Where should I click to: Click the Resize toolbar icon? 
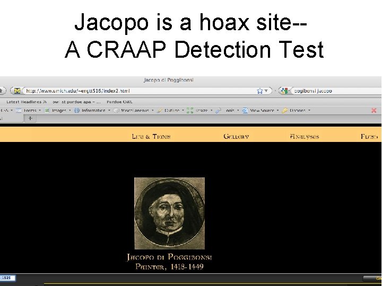[x=190, y=110]
